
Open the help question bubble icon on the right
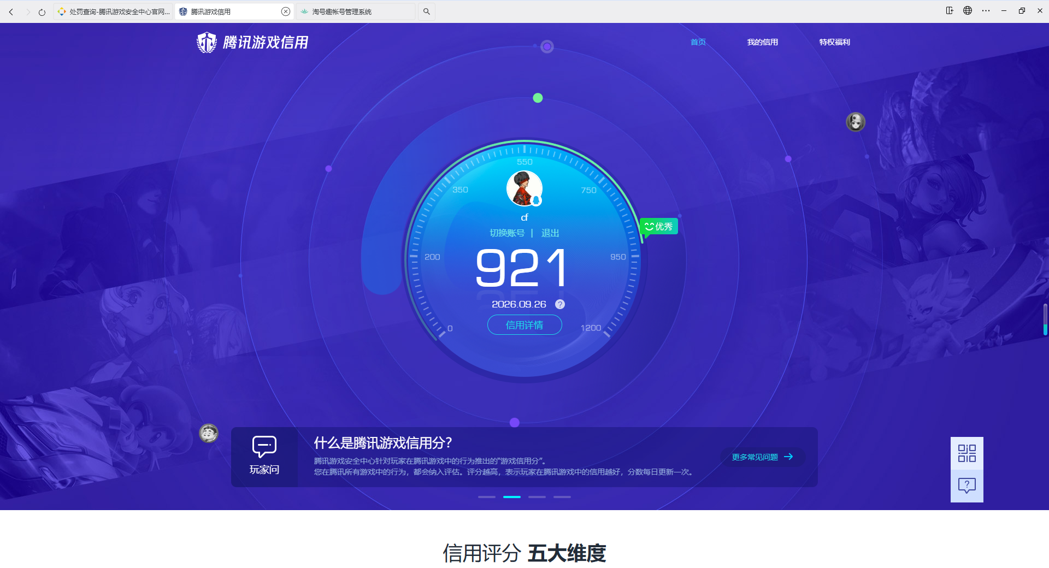pos(967,486)
